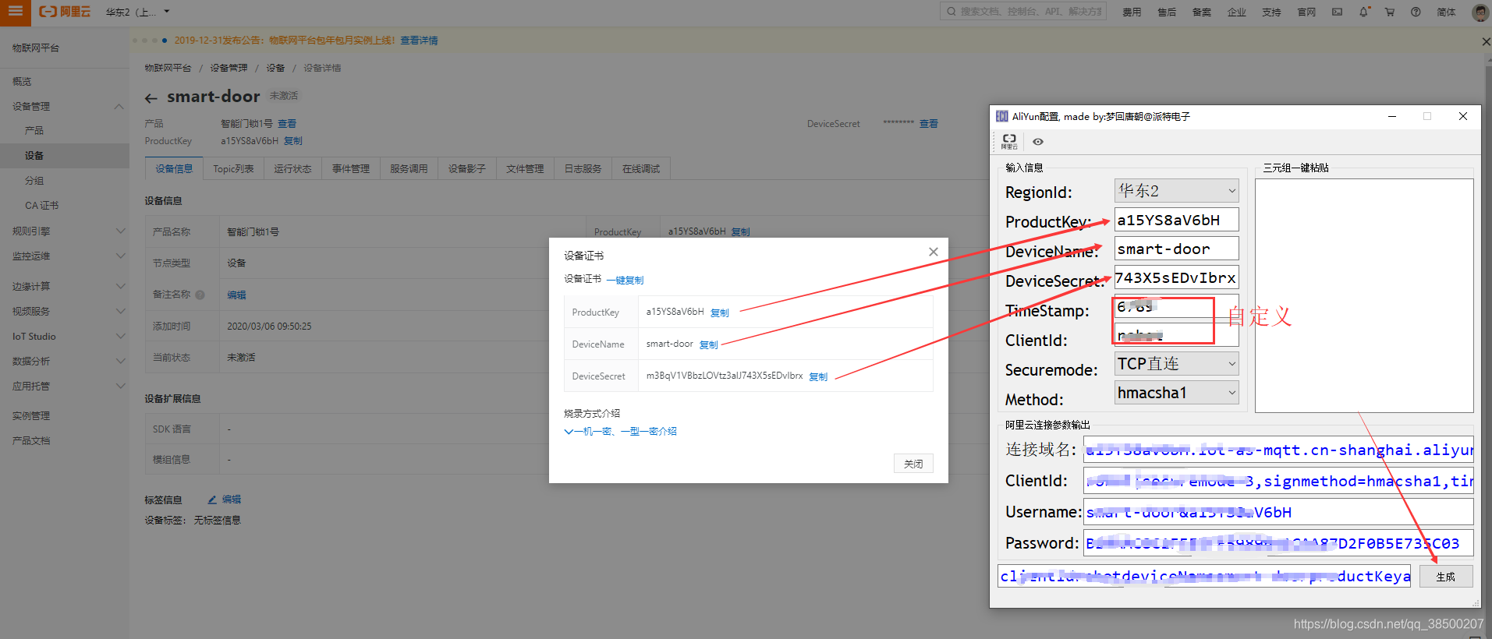Open the shopping cart icon

tap(1390, 12)
